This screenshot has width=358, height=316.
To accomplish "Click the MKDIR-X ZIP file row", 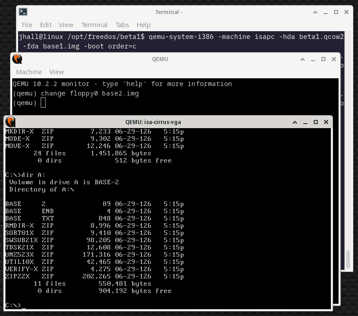I will click(94, 131).
